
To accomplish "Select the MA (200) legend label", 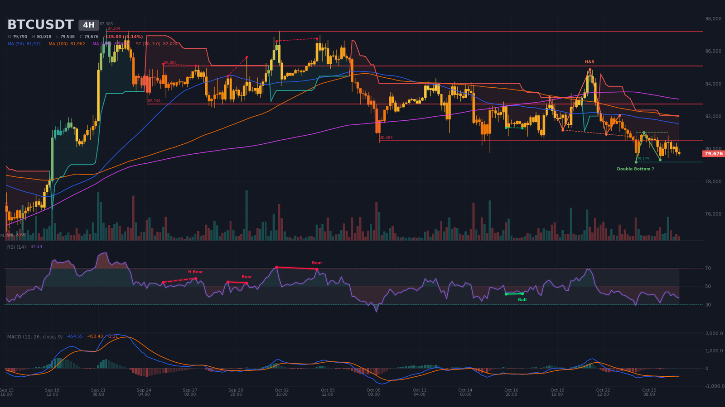I will pyautogui.click(x=102, y=44).
